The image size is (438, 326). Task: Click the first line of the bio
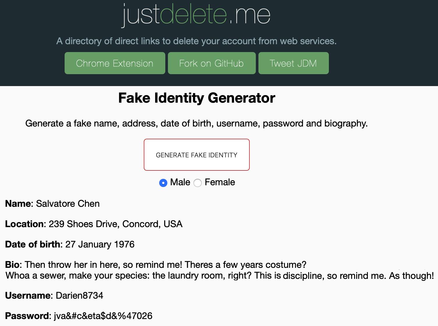click(x=165, y=265)
